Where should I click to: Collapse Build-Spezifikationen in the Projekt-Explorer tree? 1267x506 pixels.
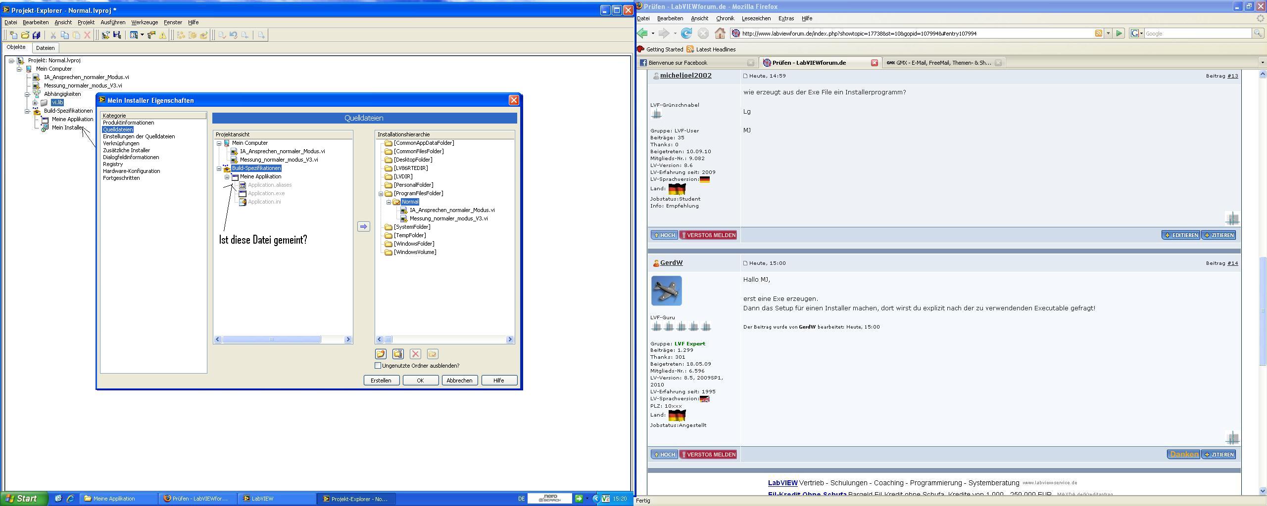click(x=27, y=111)
